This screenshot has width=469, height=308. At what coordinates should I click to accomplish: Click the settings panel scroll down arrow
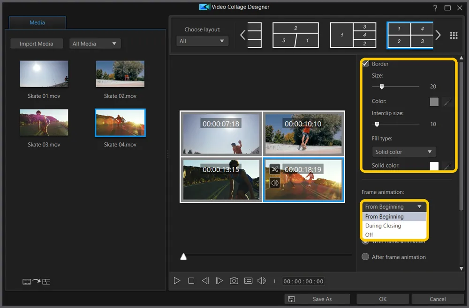coord(461,269)
